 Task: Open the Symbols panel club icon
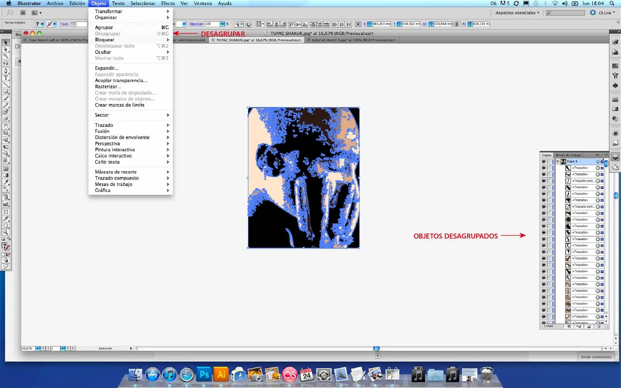[x=615, y=85]
